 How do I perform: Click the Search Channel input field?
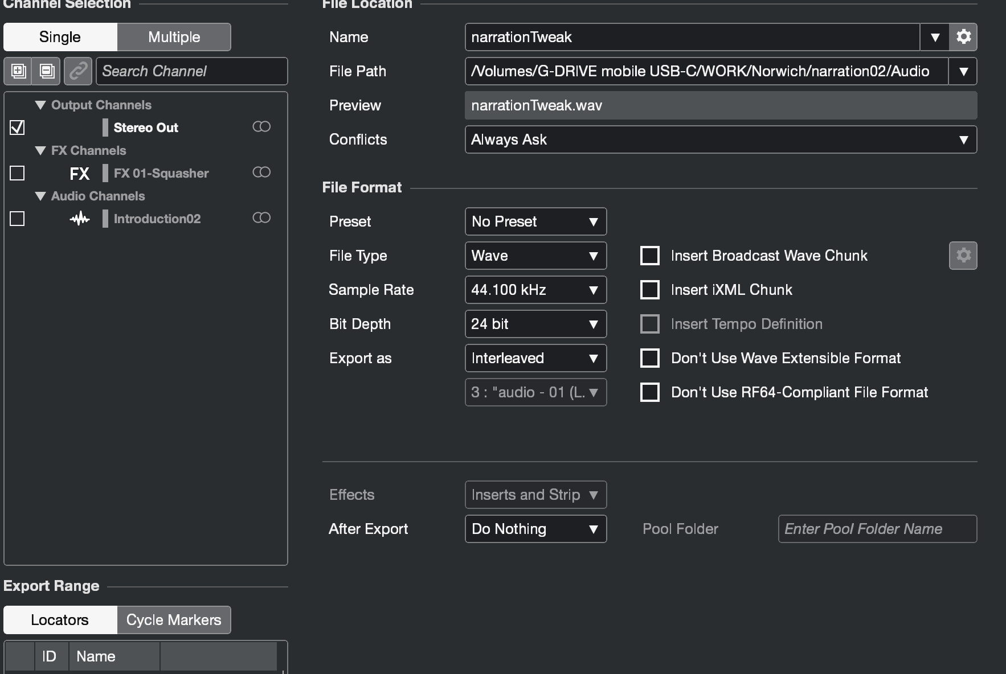click(x=191, y=71)
